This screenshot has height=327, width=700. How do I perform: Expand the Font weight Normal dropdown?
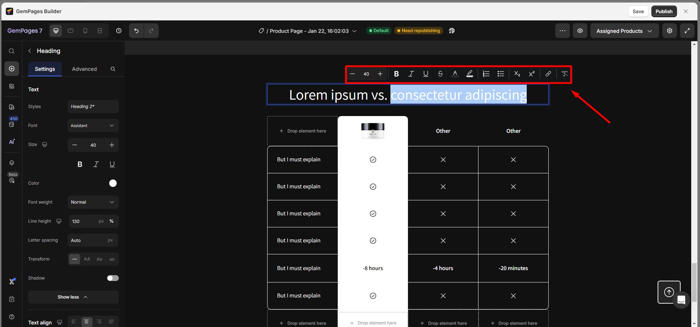(x=93, y=202)
